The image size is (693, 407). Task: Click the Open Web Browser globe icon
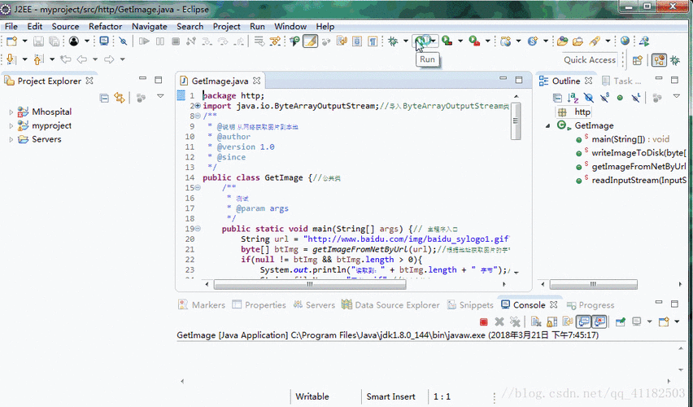625,42
